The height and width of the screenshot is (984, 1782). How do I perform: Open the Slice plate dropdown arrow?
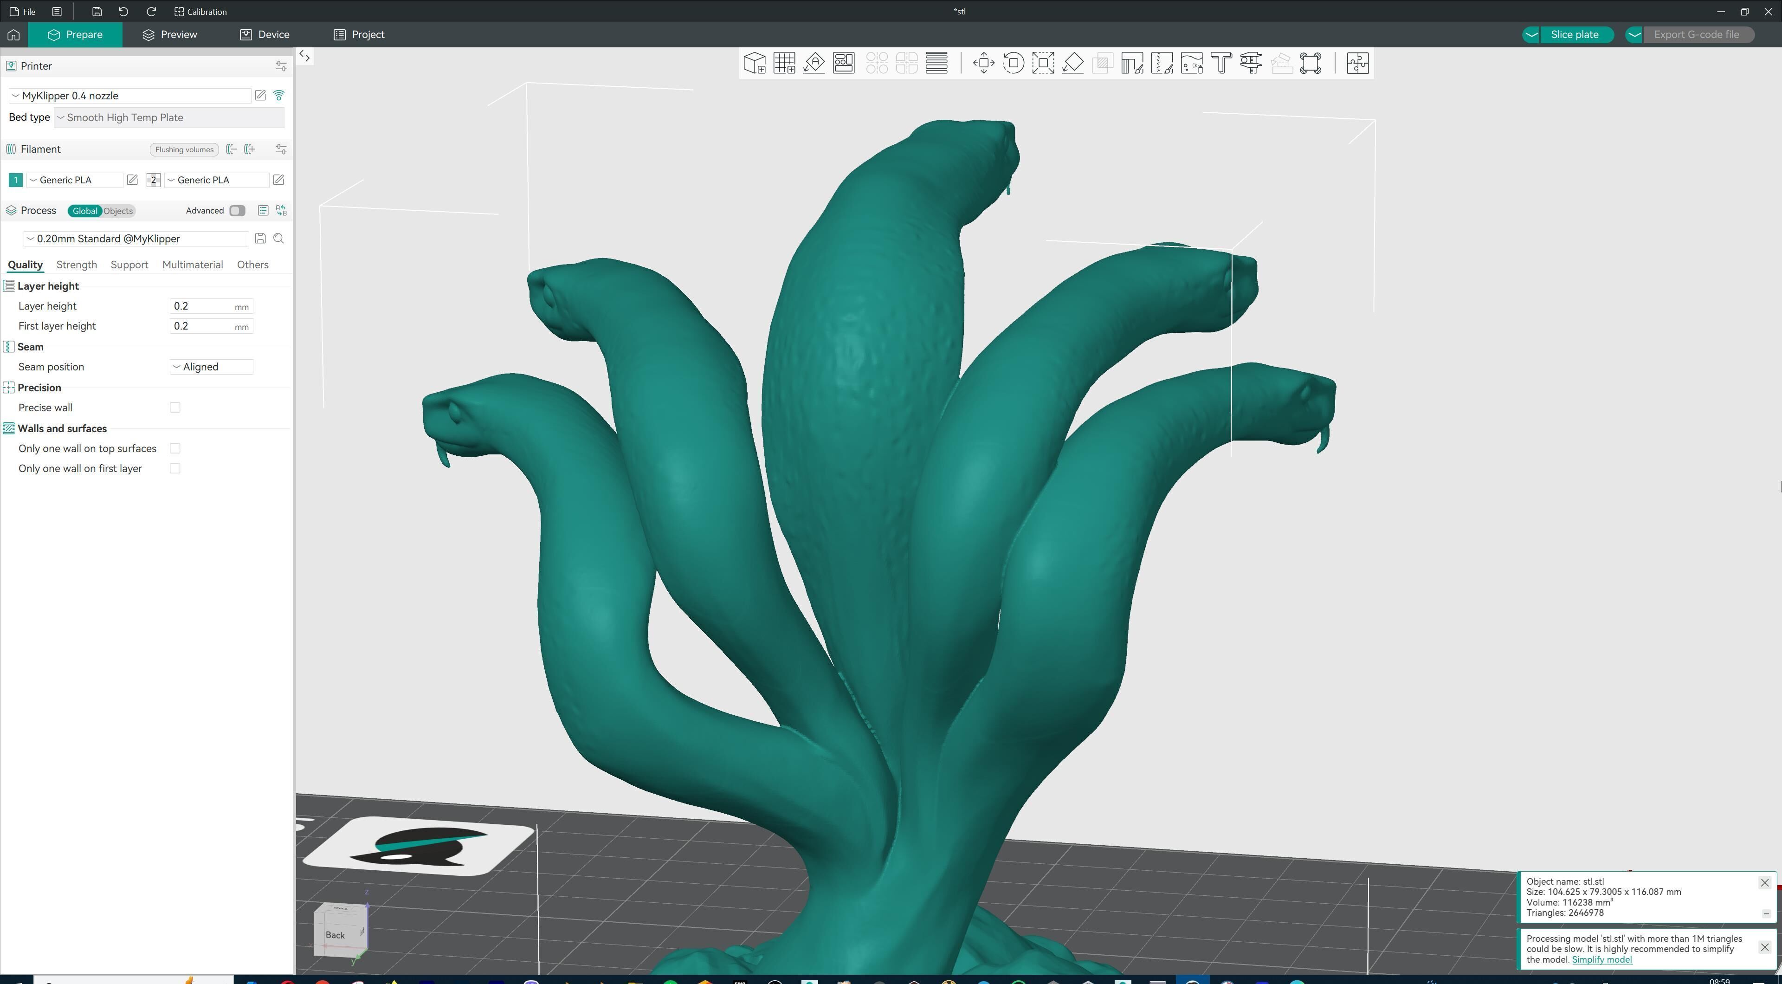tap(1531, 35)
